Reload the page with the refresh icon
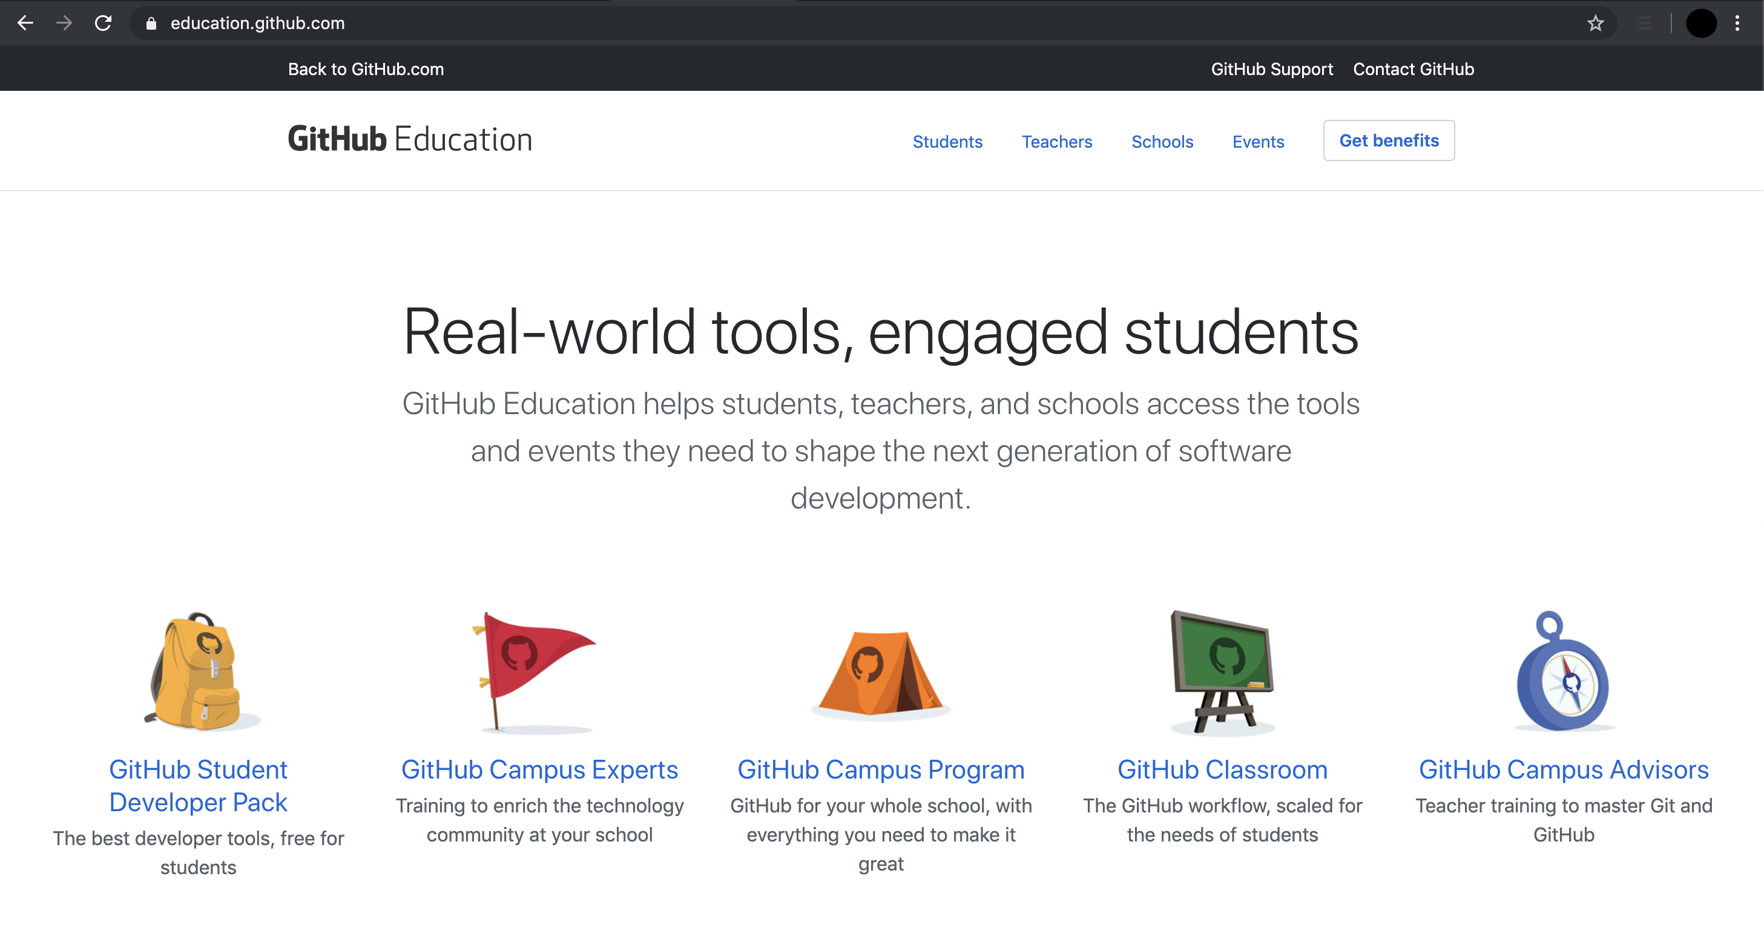Image resolution: width=1764 pixels, height=942 pixels. coord(104,23)
